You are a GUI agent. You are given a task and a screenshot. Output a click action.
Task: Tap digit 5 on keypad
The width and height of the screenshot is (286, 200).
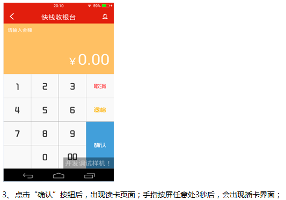pyautogui.click(x=45, y=110)
